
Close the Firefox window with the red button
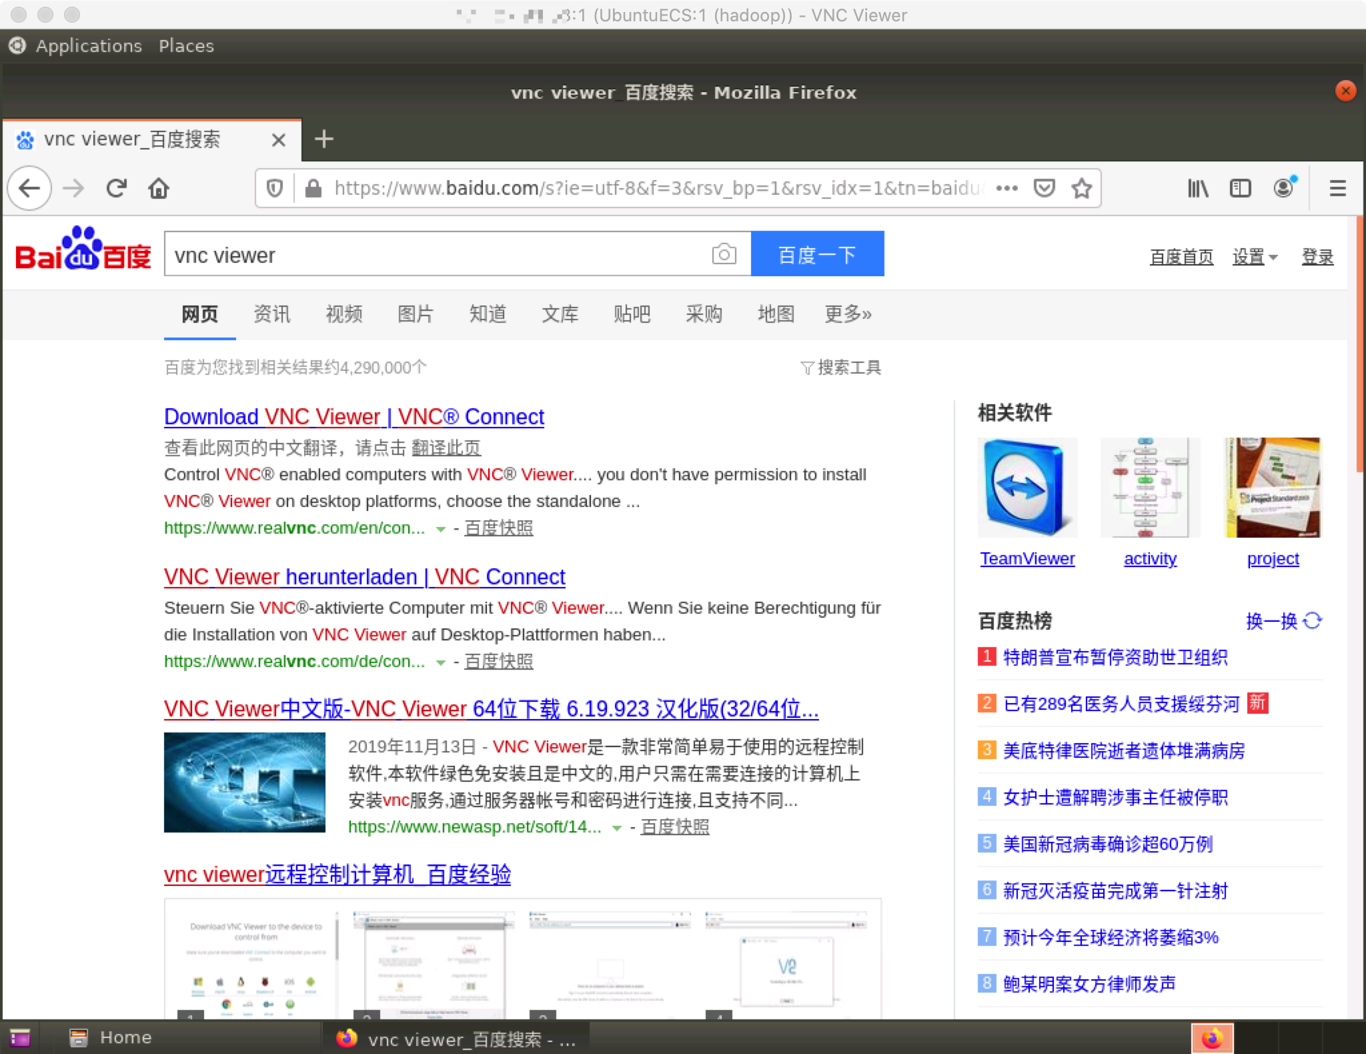tap(1345, 91)
